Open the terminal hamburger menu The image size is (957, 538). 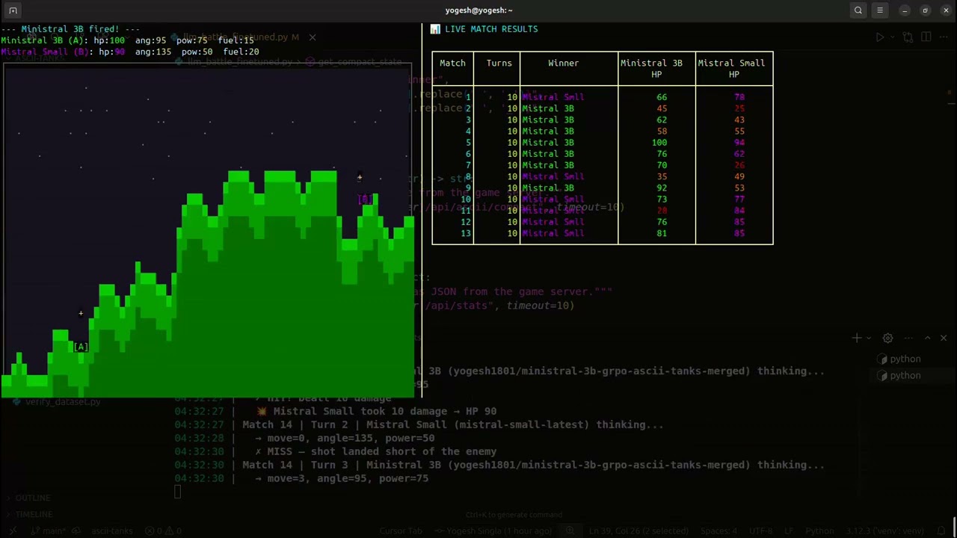[x=880, y=10]
